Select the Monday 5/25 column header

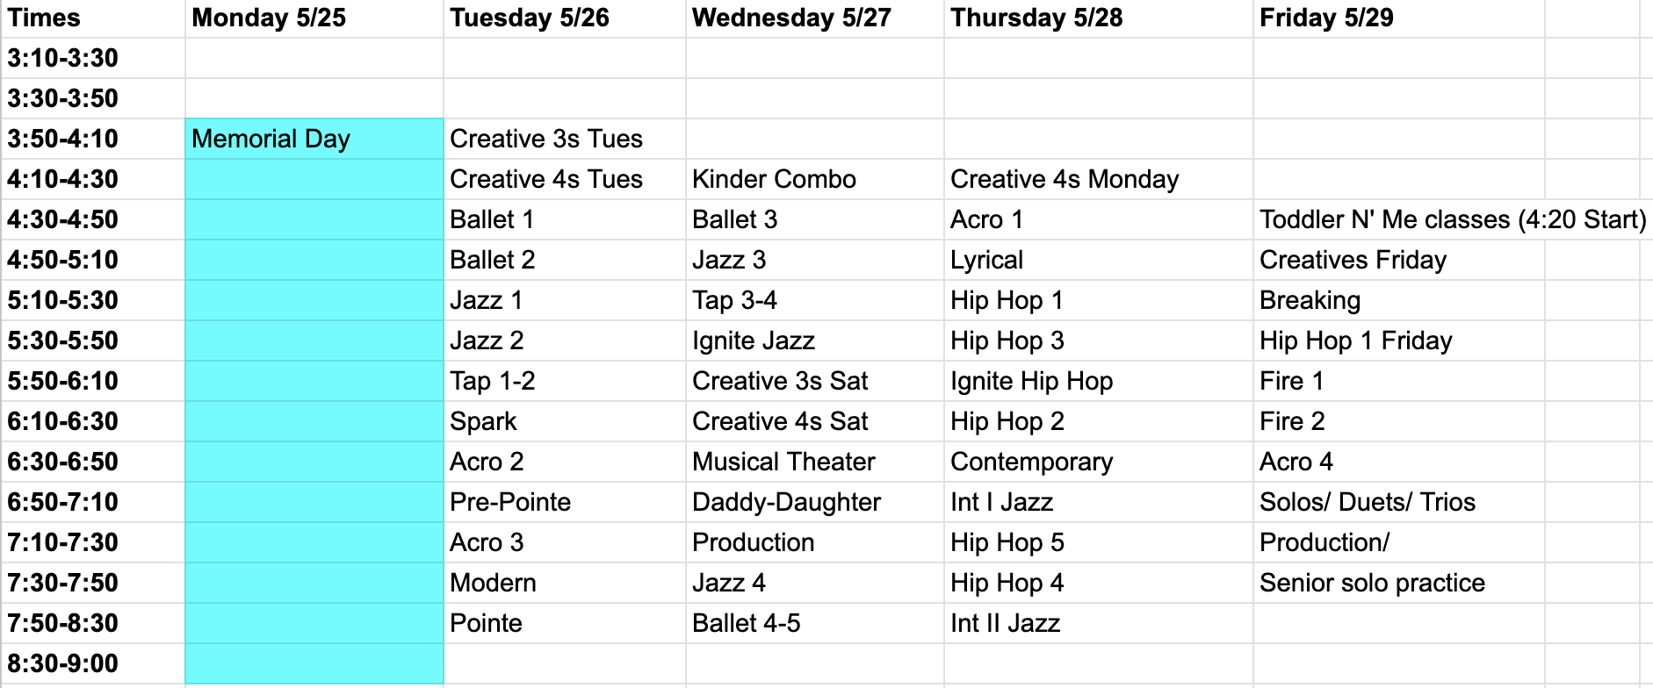click(314, 18)
